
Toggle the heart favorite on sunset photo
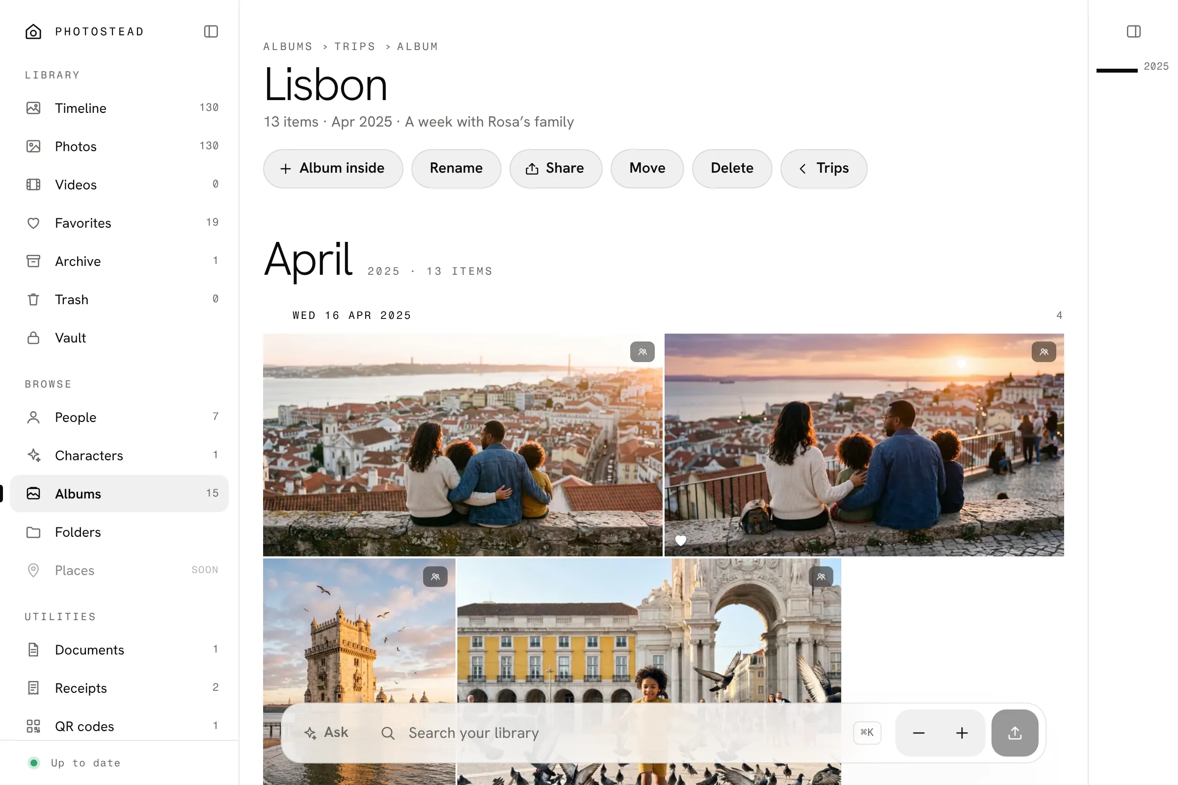point(680,541)
